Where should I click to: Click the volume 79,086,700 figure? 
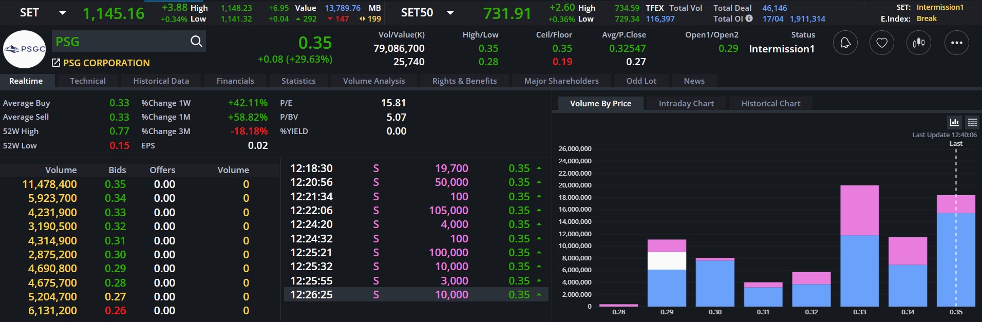tap(399, 49)
